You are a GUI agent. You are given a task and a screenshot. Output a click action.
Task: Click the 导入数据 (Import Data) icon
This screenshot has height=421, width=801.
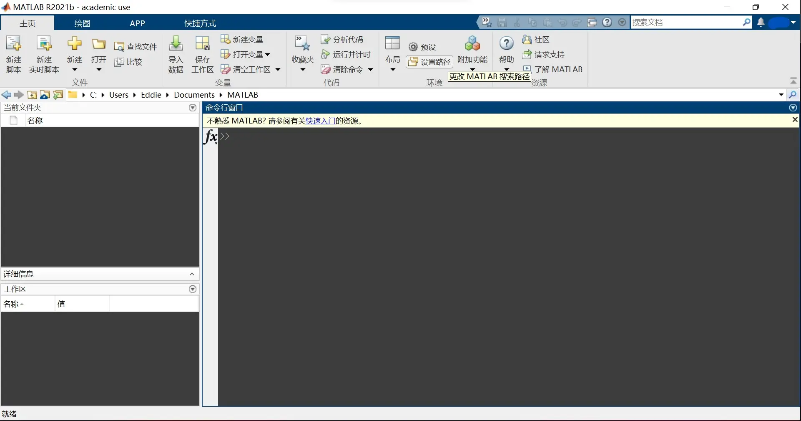(176, 44)
